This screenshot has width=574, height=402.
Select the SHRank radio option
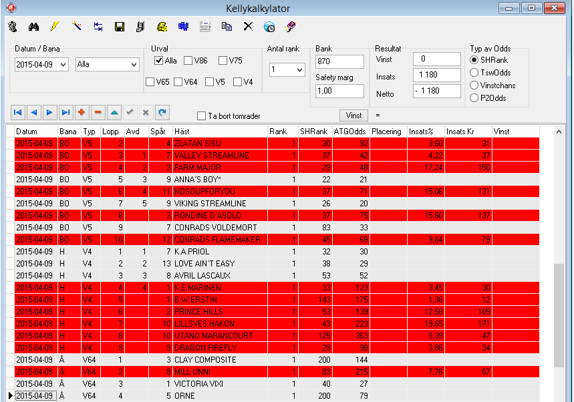pos(474,60)
